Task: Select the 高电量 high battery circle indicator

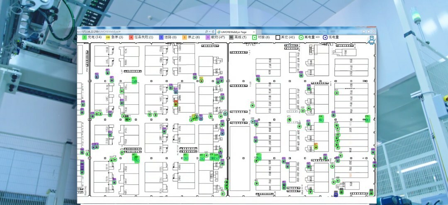Action: (301, 37)
